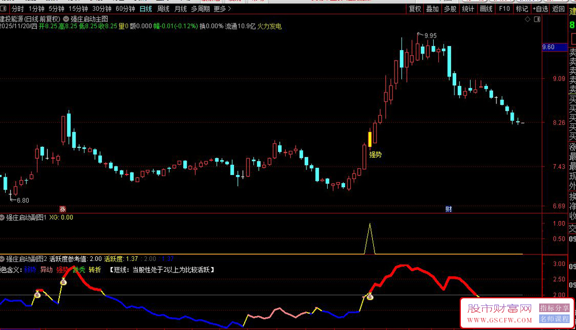Select the 1分钟 period tab

(37, 9)
